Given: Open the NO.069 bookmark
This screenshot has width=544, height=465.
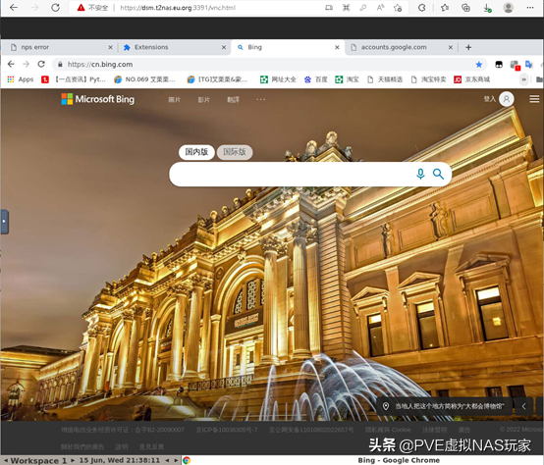Looking at the screenshot, I should click(x=145, y=79).
